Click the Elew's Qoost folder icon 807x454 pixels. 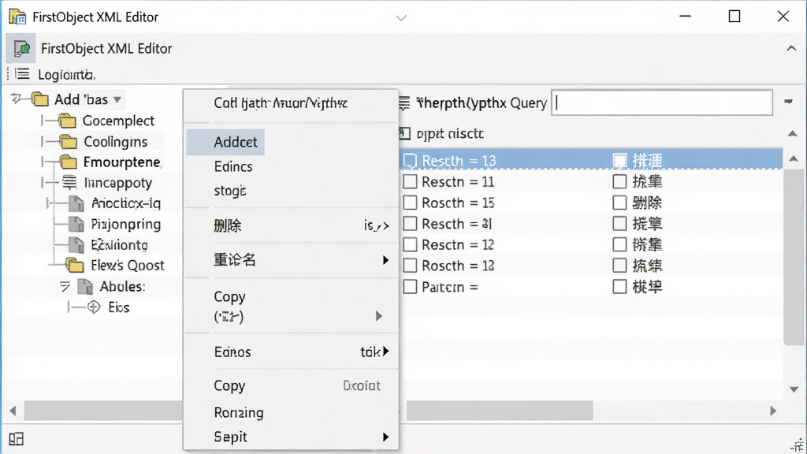(x=75, y=266)
